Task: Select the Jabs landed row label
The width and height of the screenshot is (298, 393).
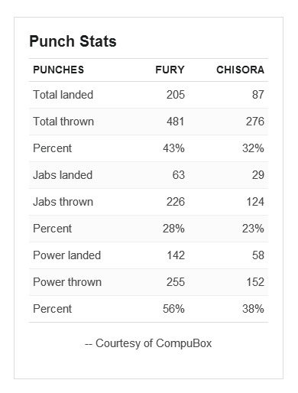Action: pos(63,175)
